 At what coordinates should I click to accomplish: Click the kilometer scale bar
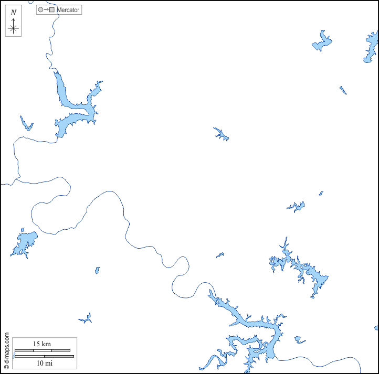43,350
